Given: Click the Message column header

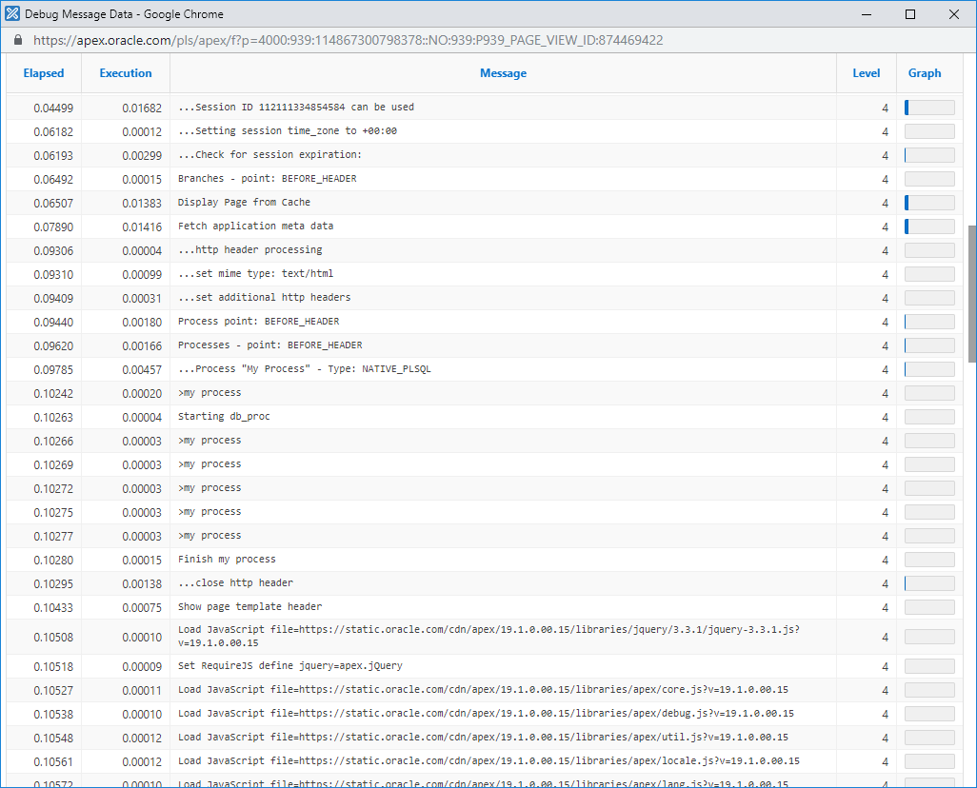Looking at the screenshot, I should pyautogui.click(x=503, y=73).
